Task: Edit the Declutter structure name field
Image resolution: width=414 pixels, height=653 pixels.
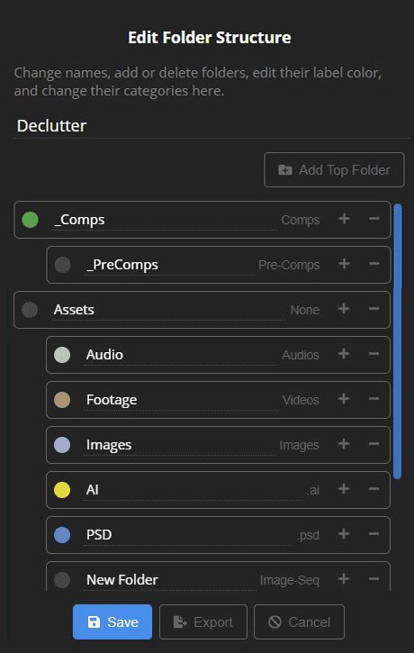Action: [x=211, y=126]
